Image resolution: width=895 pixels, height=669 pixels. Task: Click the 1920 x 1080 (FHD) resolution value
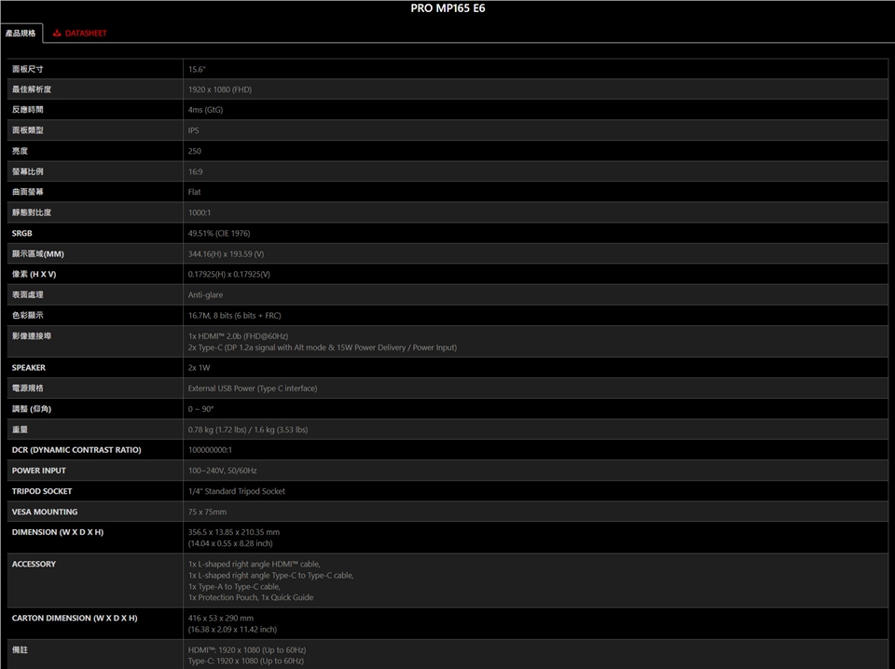220,89
